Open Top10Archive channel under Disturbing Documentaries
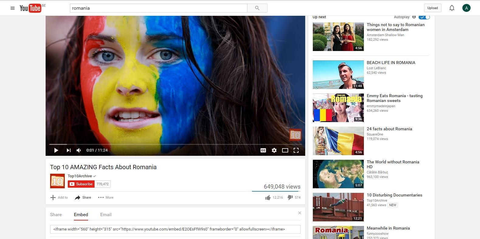This screenshot has width=480, height=239. point(377,200)
